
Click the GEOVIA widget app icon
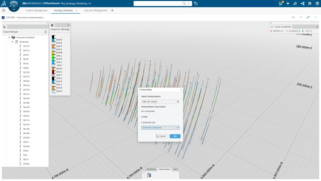[3, 17]
